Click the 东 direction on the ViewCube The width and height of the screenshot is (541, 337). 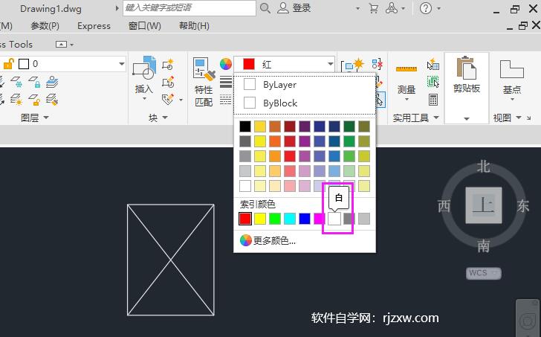(x=523, y=206)
